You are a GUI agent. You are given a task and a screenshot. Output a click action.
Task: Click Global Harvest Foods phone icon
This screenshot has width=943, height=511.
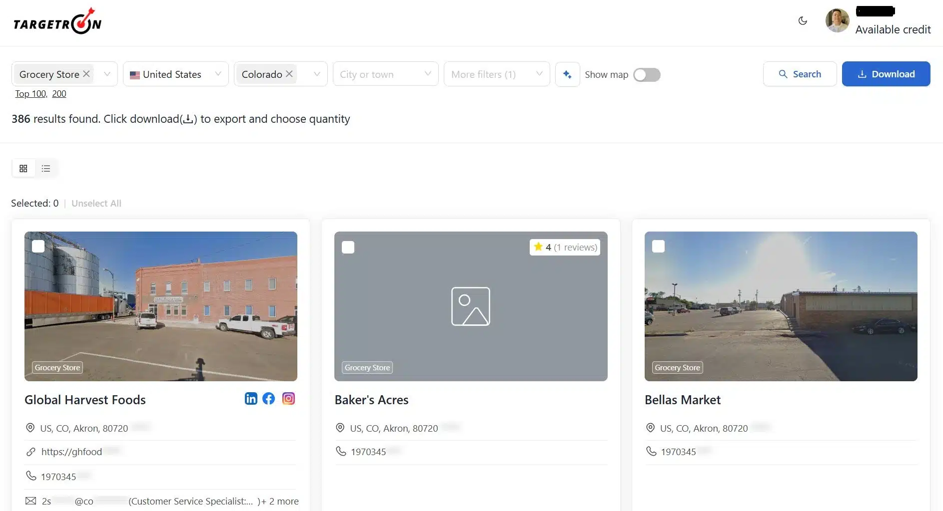click(x=31, y=476)
